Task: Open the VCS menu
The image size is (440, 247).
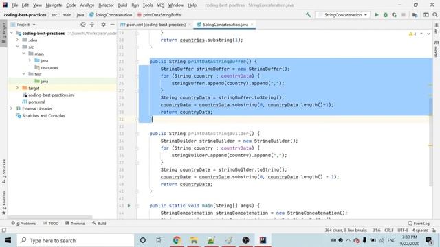Action: [x=160, y=5]
